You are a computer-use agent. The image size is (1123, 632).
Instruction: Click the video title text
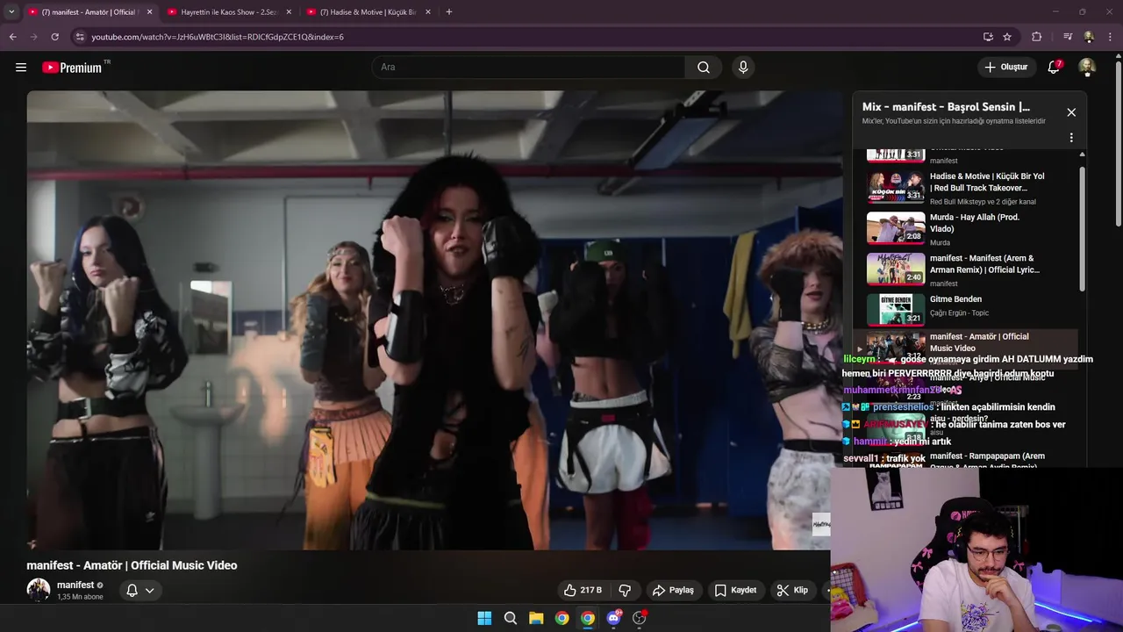click(x=132, y=565)
